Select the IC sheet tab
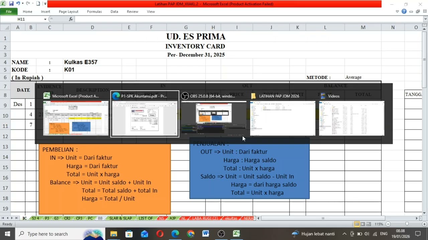The image size is (428, 240). coord(25,218)
